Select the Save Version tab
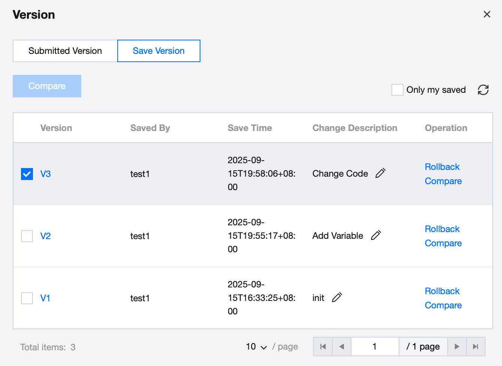Viewport: 502px width, 366px height. (159, 51)
